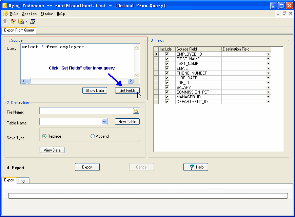Click the database export toolbar icon
Image resolution: width=295 pixels, height=217 pixels.
point(21,21)
